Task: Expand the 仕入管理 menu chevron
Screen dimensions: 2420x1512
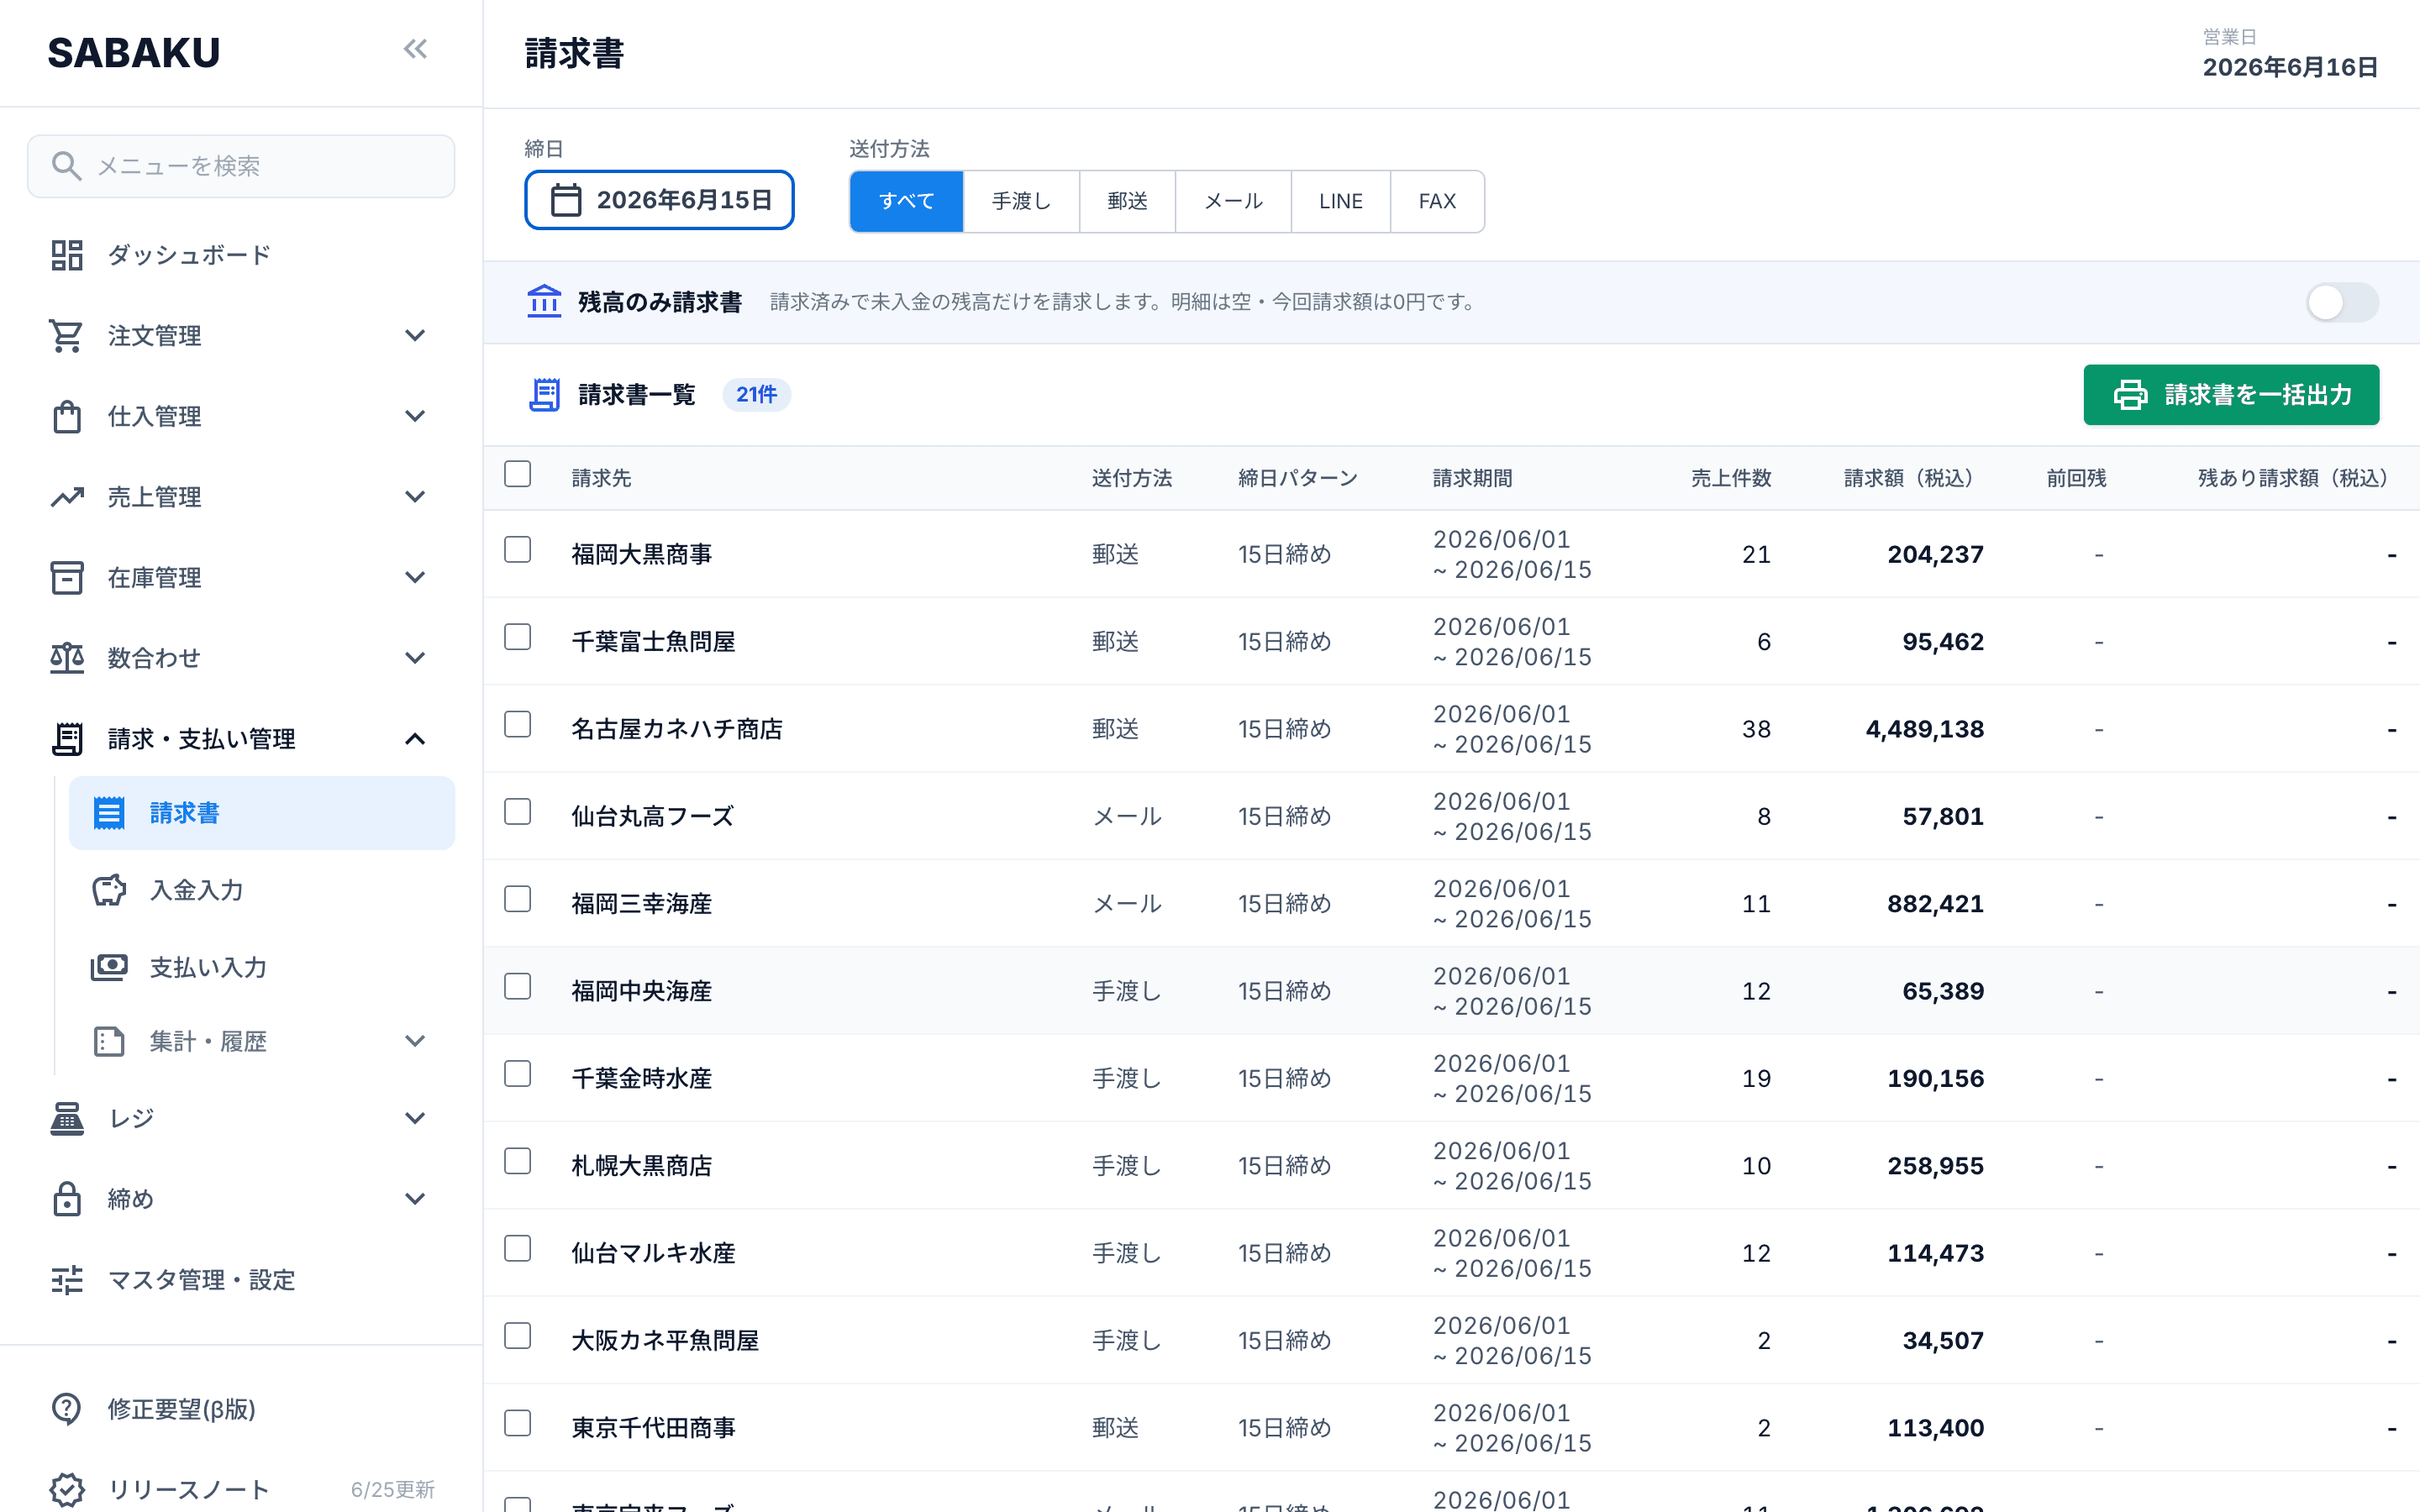Action: [415, 416]
